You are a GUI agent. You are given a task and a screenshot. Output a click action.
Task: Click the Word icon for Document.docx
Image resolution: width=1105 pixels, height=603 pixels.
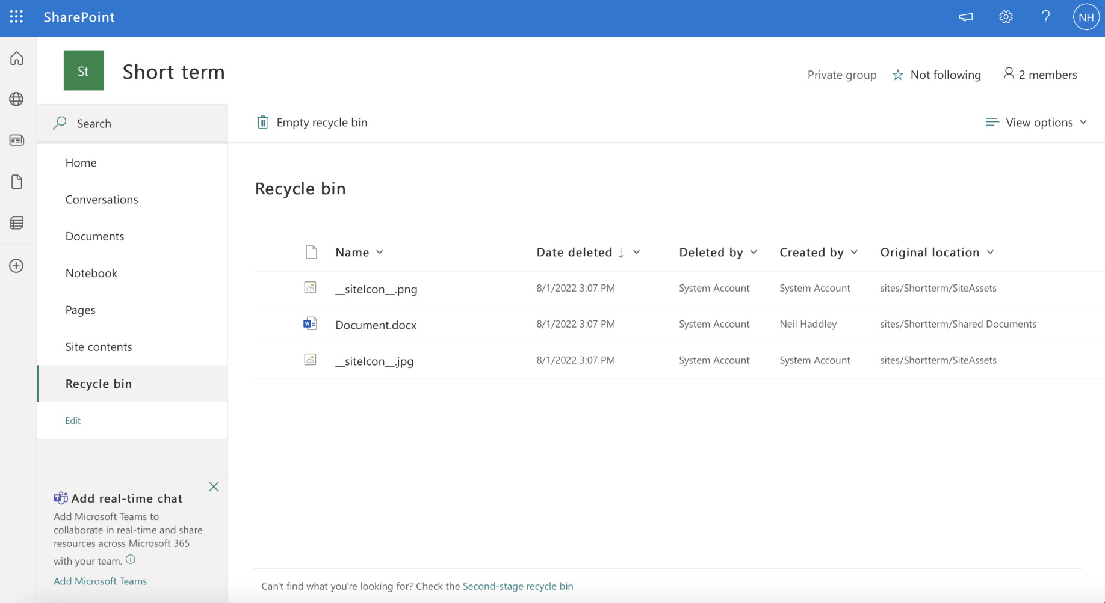click(310, 324)
